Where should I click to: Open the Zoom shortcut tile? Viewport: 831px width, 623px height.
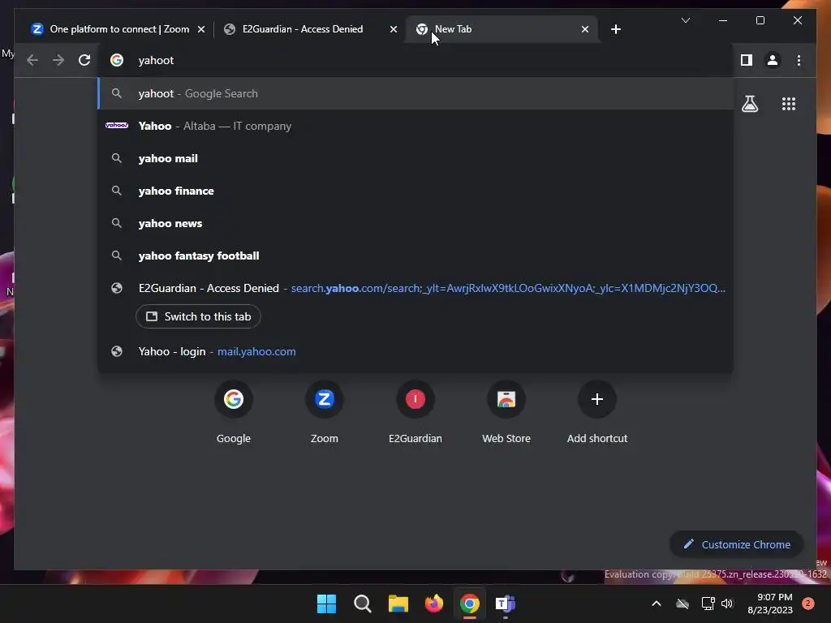click(x=325, y=413)
